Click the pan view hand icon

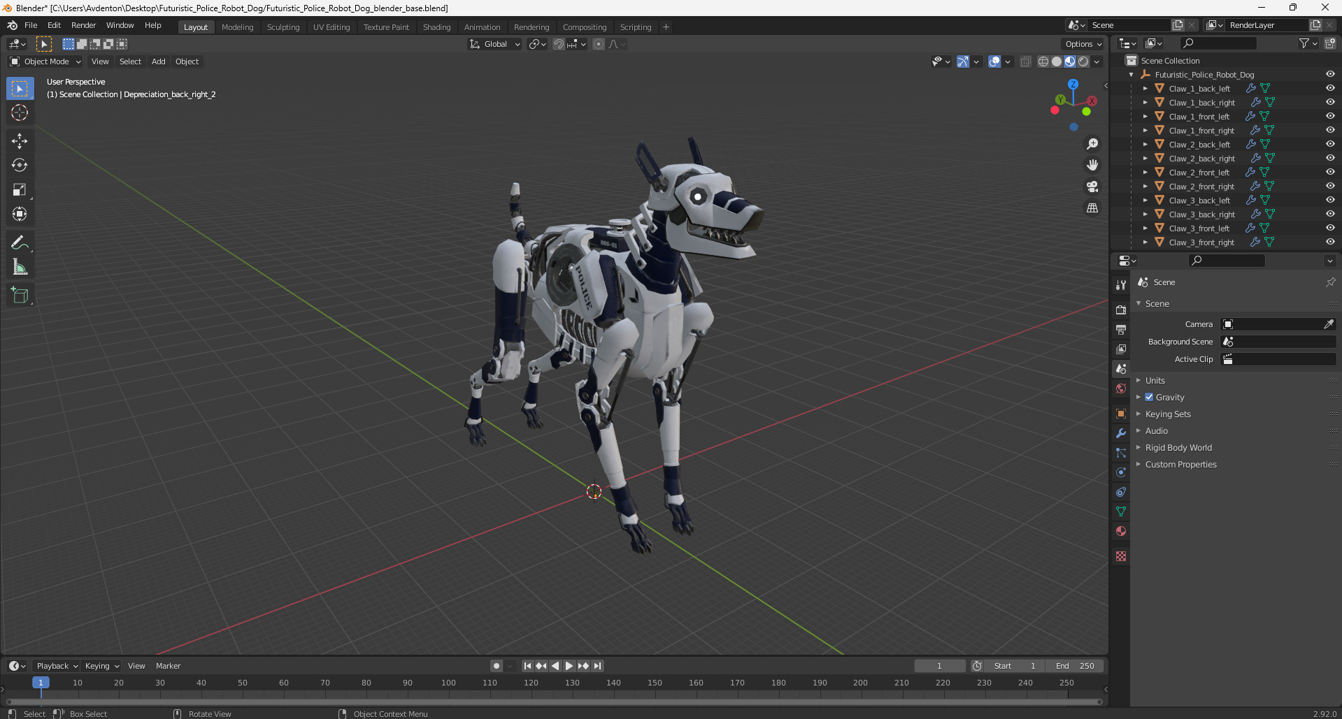coord(1092,165)
